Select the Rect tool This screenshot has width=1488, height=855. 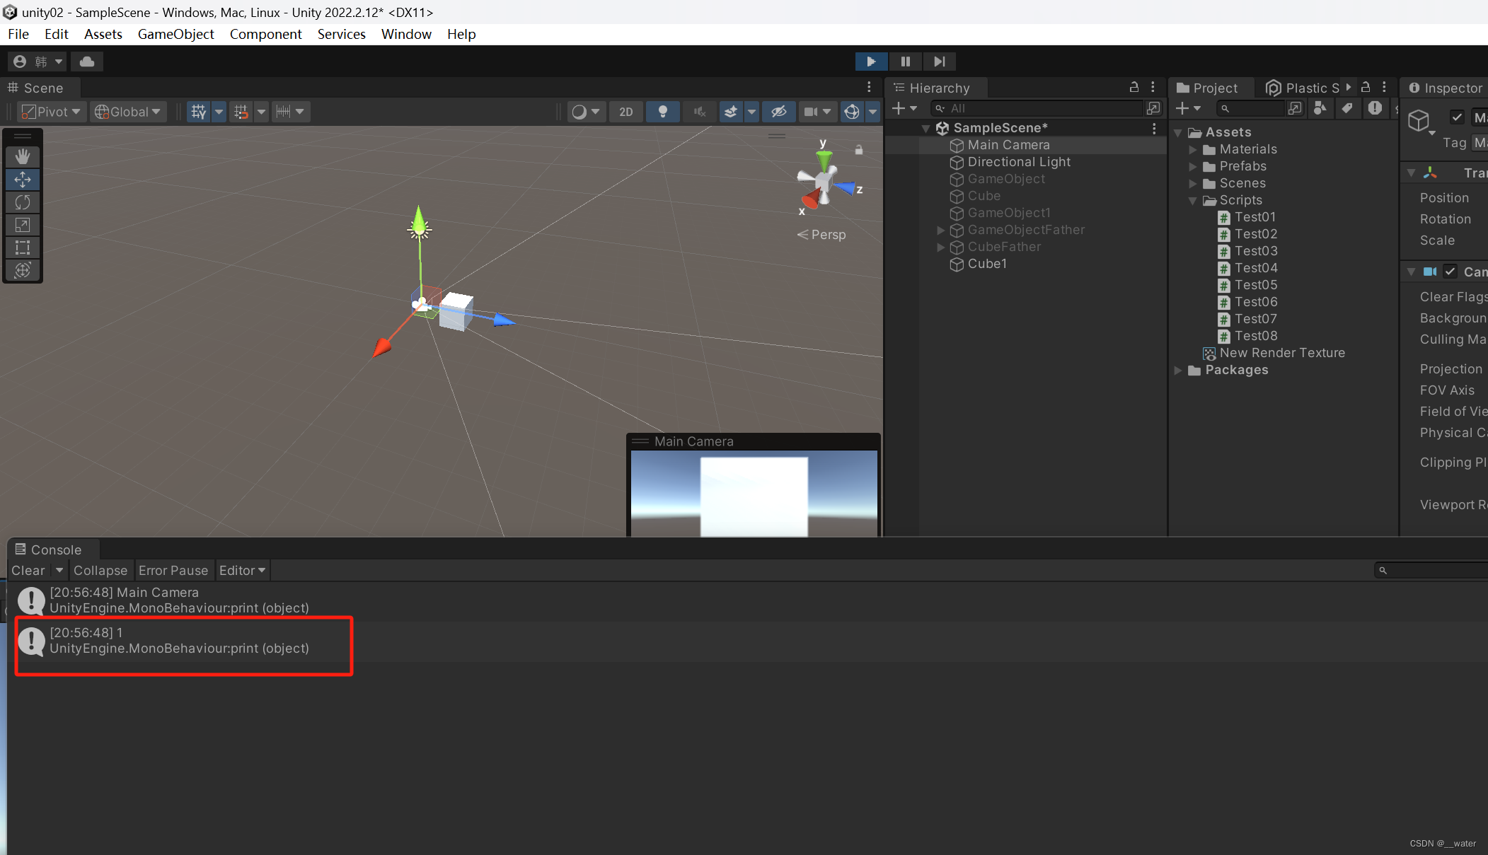pos(23,248)
